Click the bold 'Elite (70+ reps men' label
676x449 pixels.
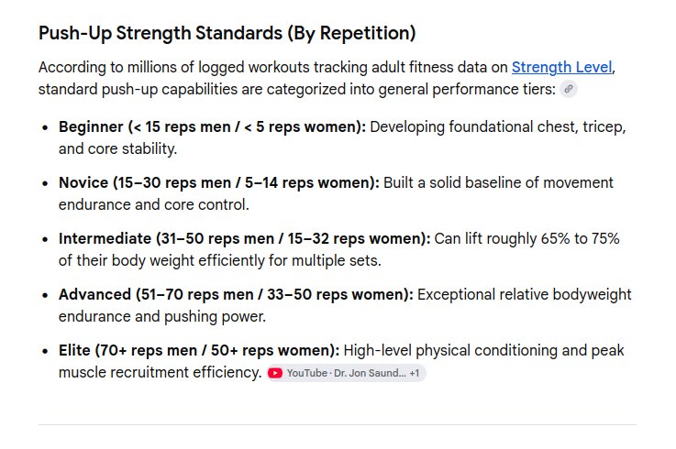click(128, 350)
